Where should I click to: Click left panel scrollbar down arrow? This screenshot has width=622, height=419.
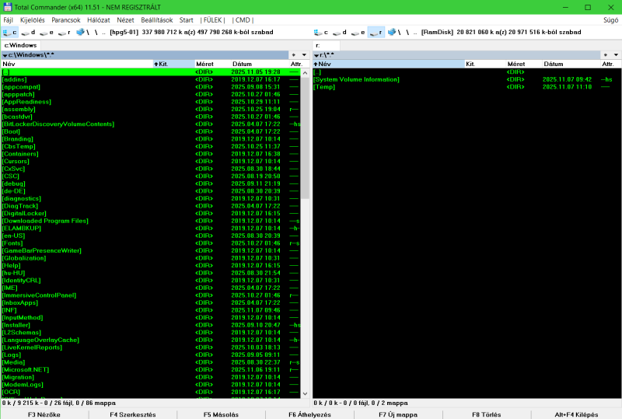(x=305, y=393)
